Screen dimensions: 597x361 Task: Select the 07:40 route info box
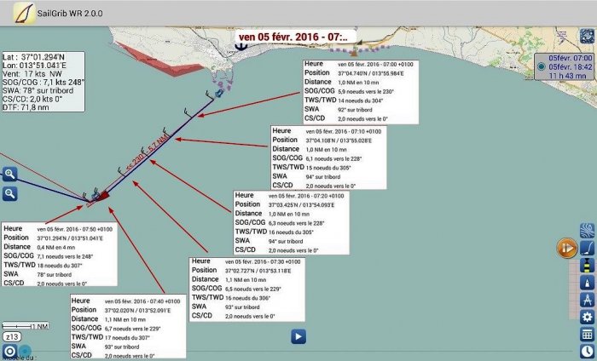127,328
